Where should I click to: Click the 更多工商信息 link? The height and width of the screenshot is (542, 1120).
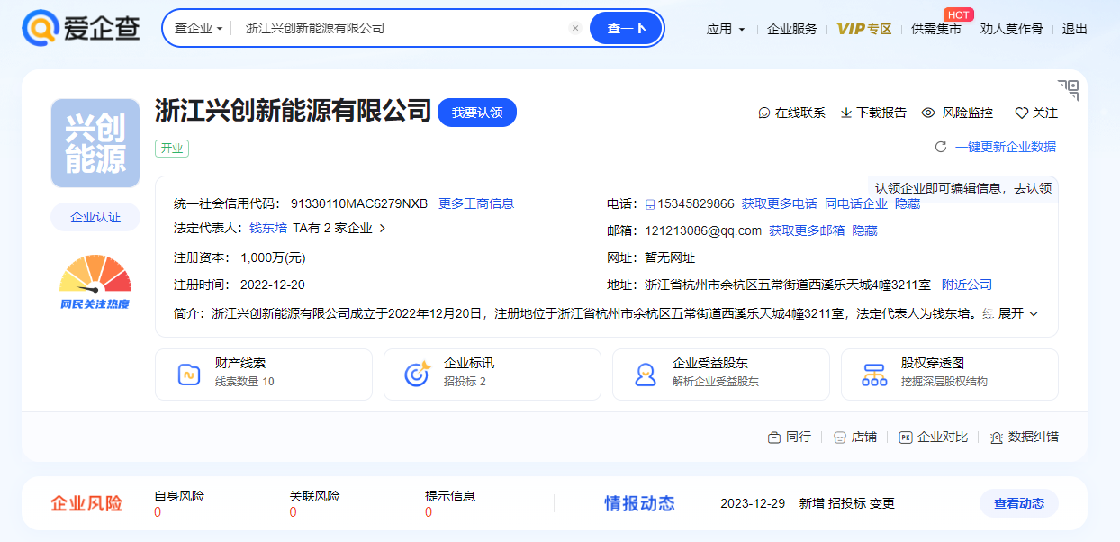click(476, 203)
